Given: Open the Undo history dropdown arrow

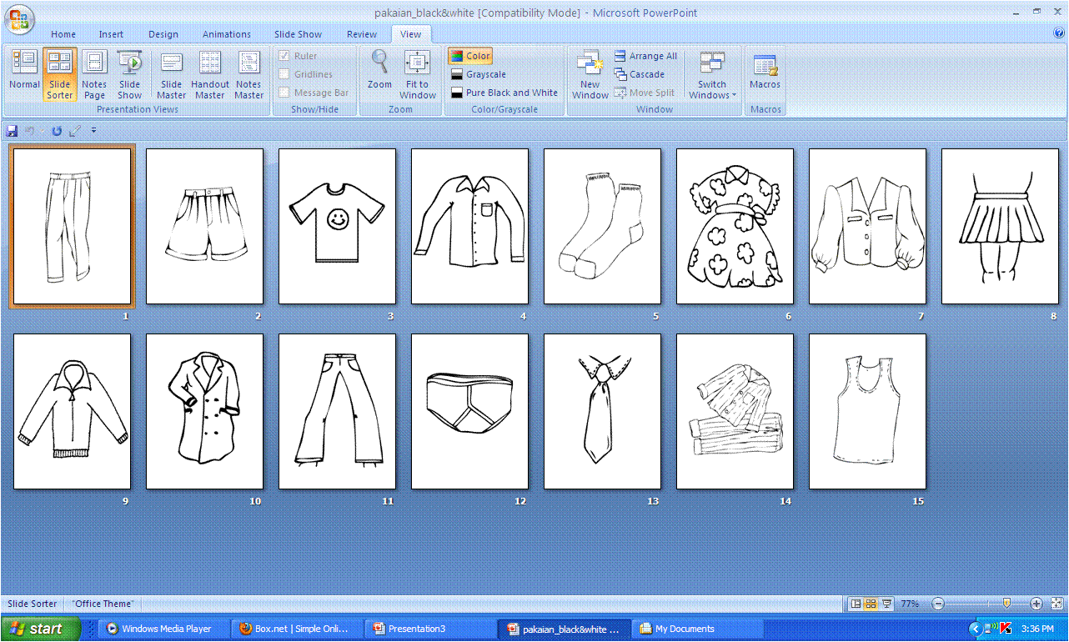Looking at the screenshot, I should click(43, 131).
